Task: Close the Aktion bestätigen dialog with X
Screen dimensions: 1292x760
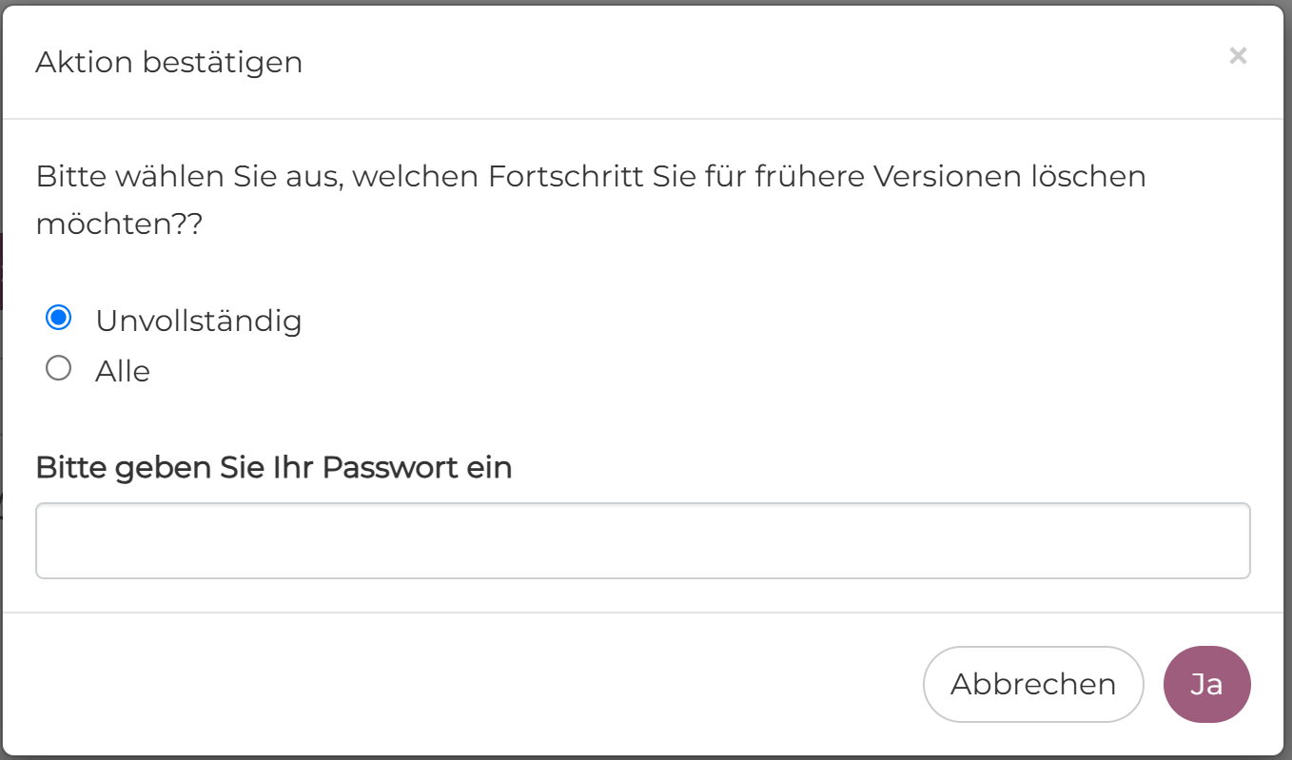Action: (1238, 56)
